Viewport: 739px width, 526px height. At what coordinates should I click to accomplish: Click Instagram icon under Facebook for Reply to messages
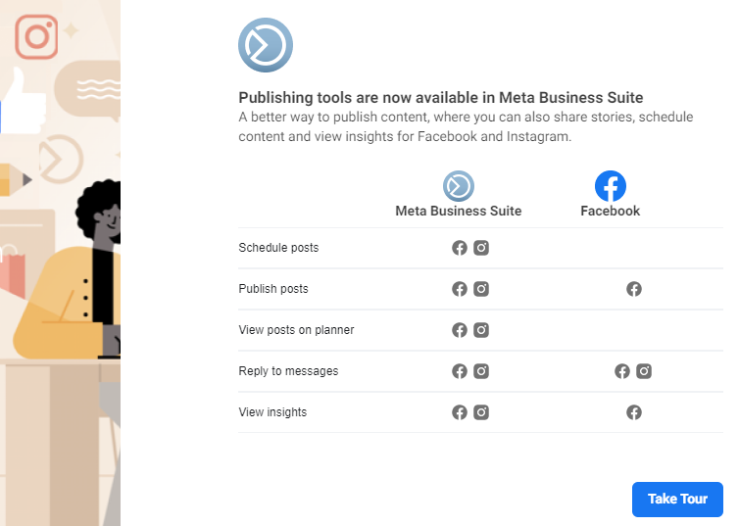(x=644, y=371)
